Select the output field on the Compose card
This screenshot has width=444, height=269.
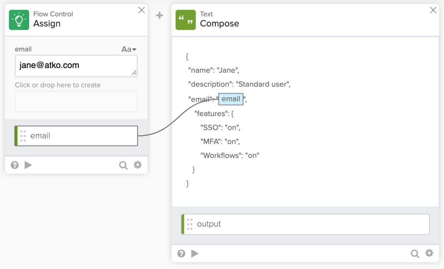coord(304,224)
